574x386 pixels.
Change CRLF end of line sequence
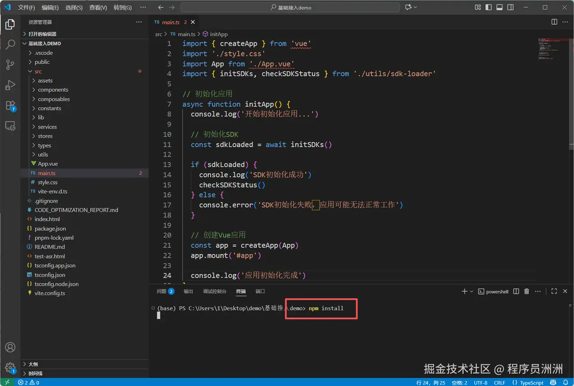(500, 382)
